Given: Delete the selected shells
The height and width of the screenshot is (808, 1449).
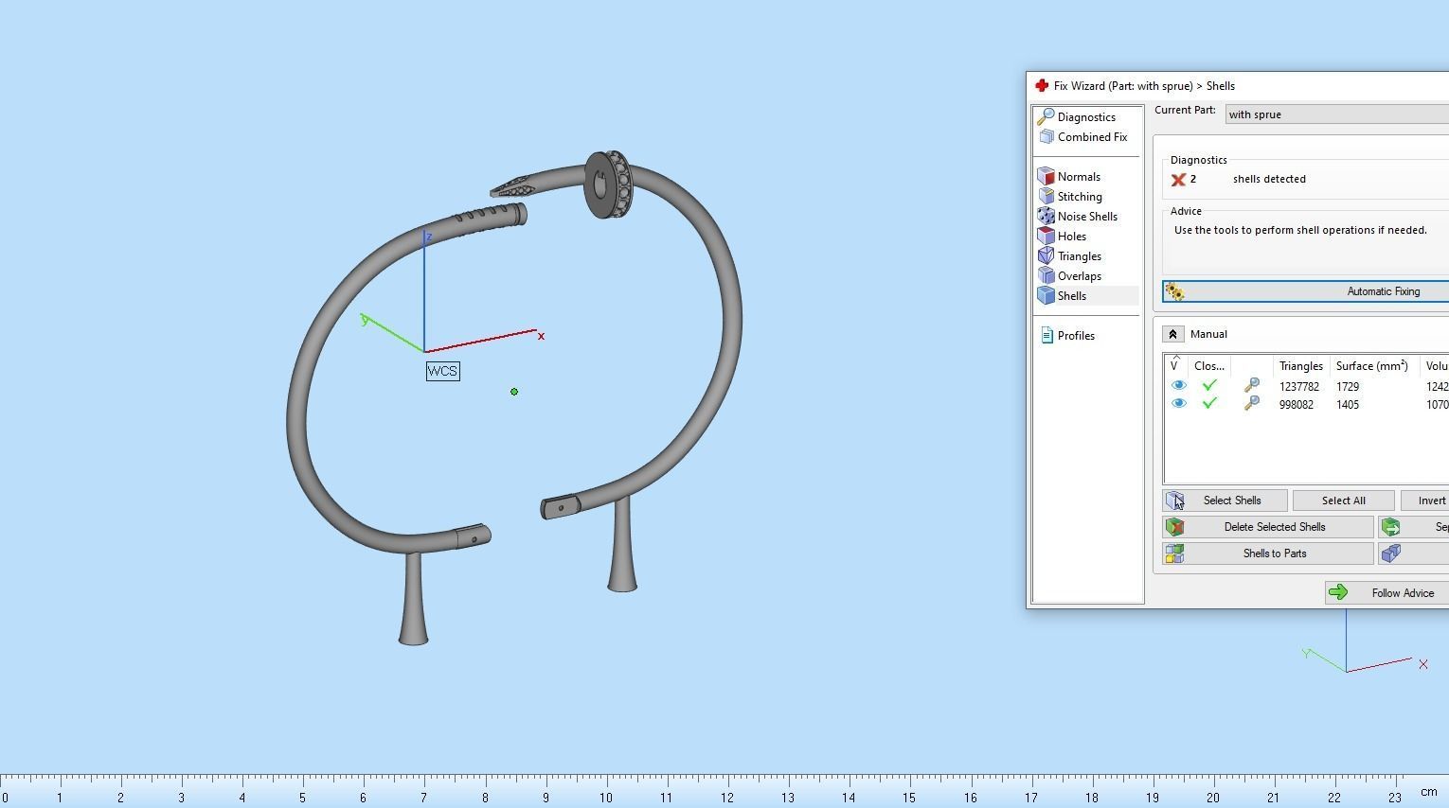Looking at the screenshot, I should coord(1268,527).
